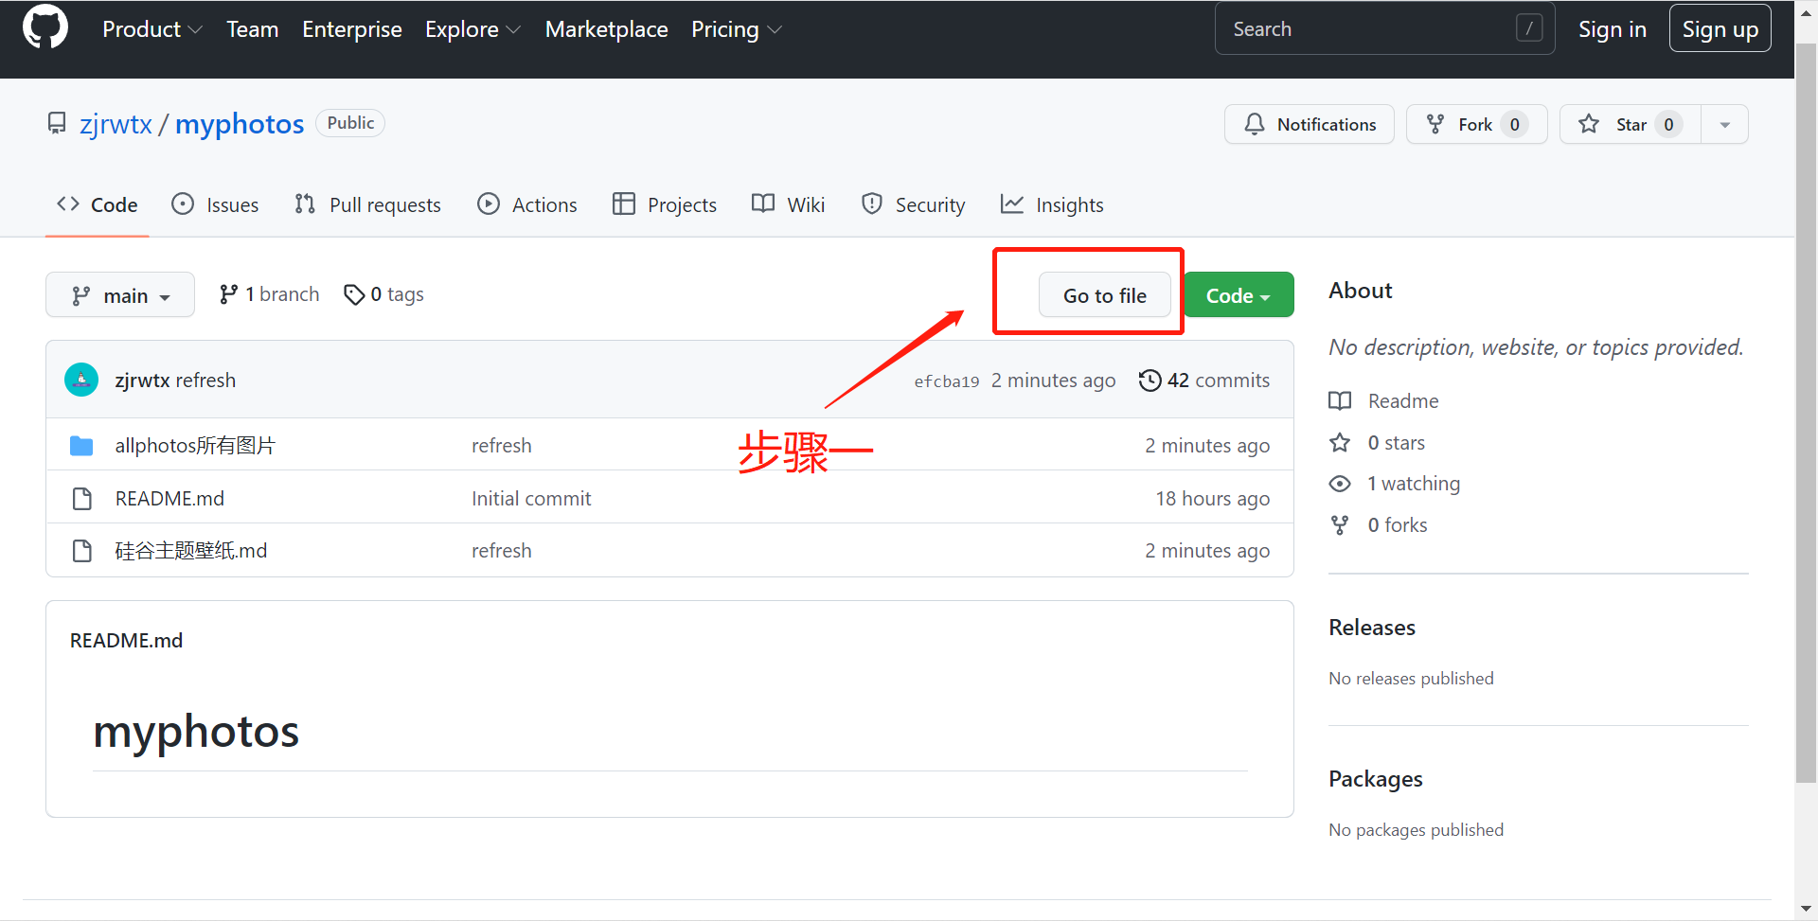Viewport: 1818px width, 921px height.
Task: Click the Sign in link
Action: tap(1612, 29)
